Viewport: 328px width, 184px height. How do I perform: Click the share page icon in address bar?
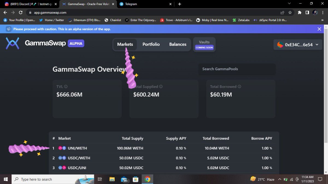click(282, 13)
